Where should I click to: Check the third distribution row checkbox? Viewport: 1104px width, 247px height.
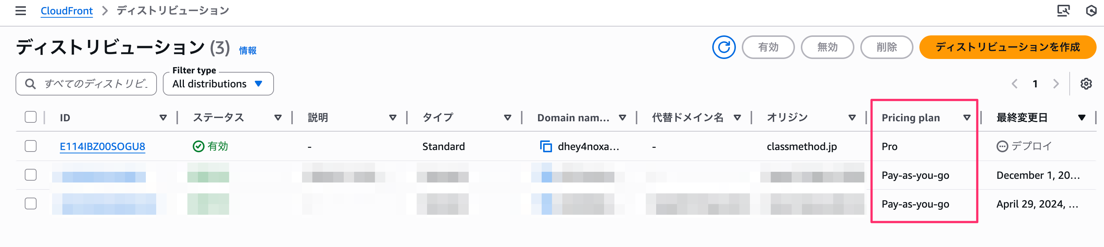[x=31, y=204]
